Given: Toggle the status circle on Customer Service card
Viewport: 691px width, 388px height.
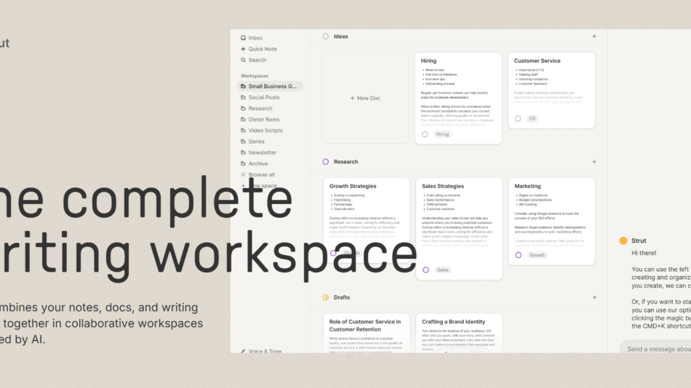Looking at the screenshot, I should tap(518, 118).
